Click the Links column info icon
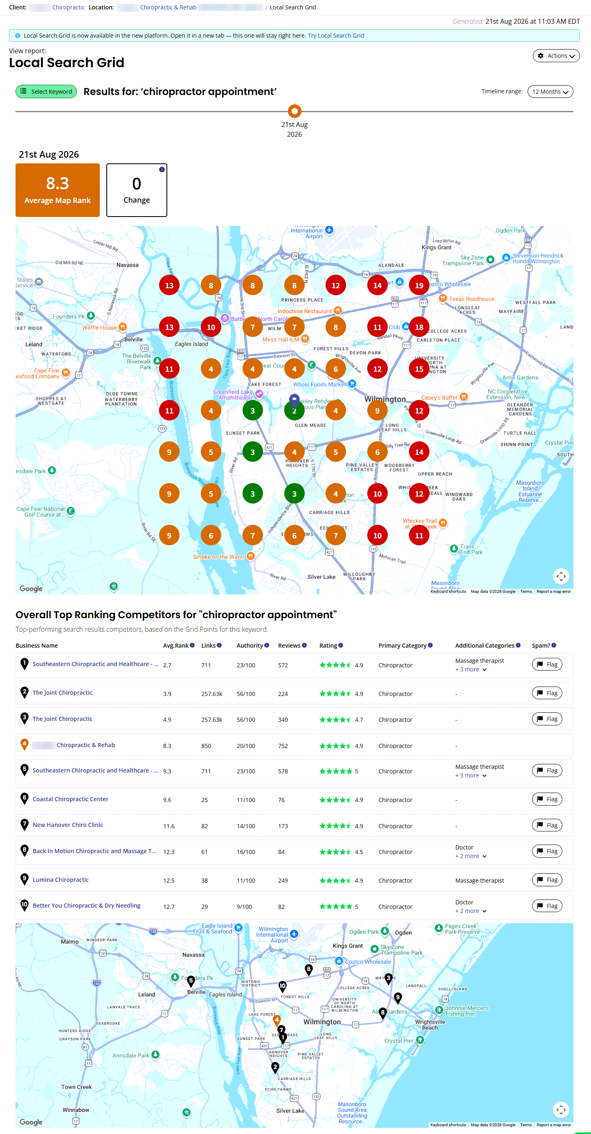Viewport: 591px width, 1134px height. (219, 645)
